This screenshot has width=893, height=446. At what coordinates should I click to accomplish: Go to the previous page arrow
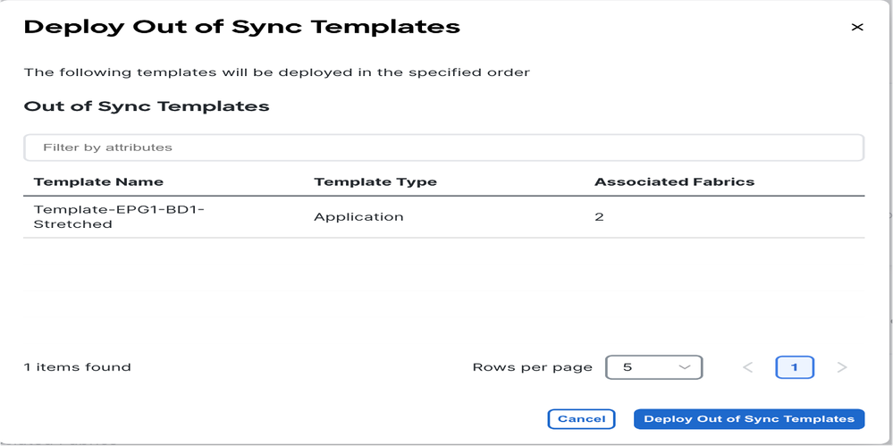[748, 367]
